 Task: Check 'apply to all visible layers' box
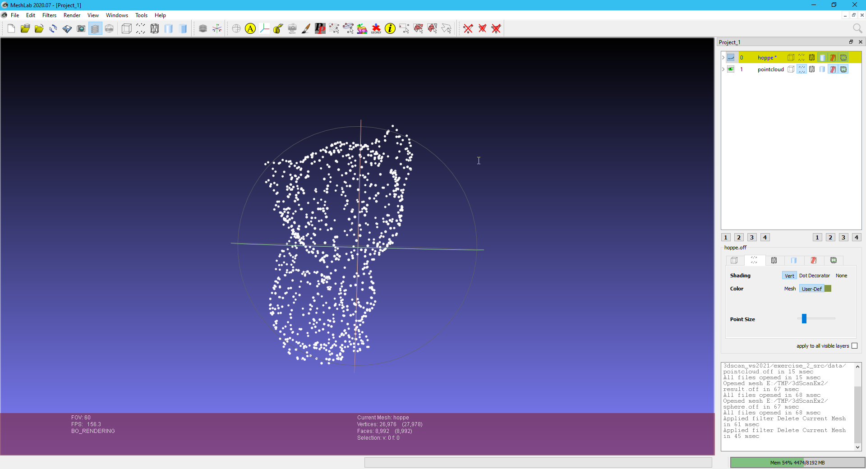(854, 346)
